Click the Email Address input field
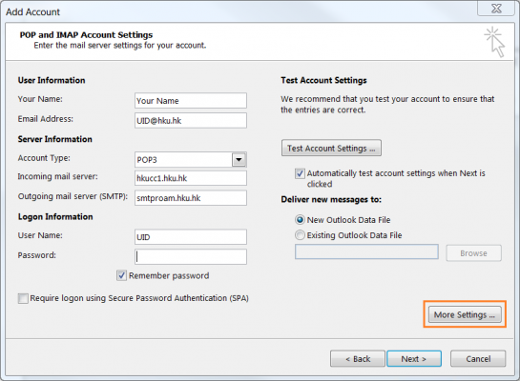The width and height of the screenshot is (520, 381). coord(191,120)
